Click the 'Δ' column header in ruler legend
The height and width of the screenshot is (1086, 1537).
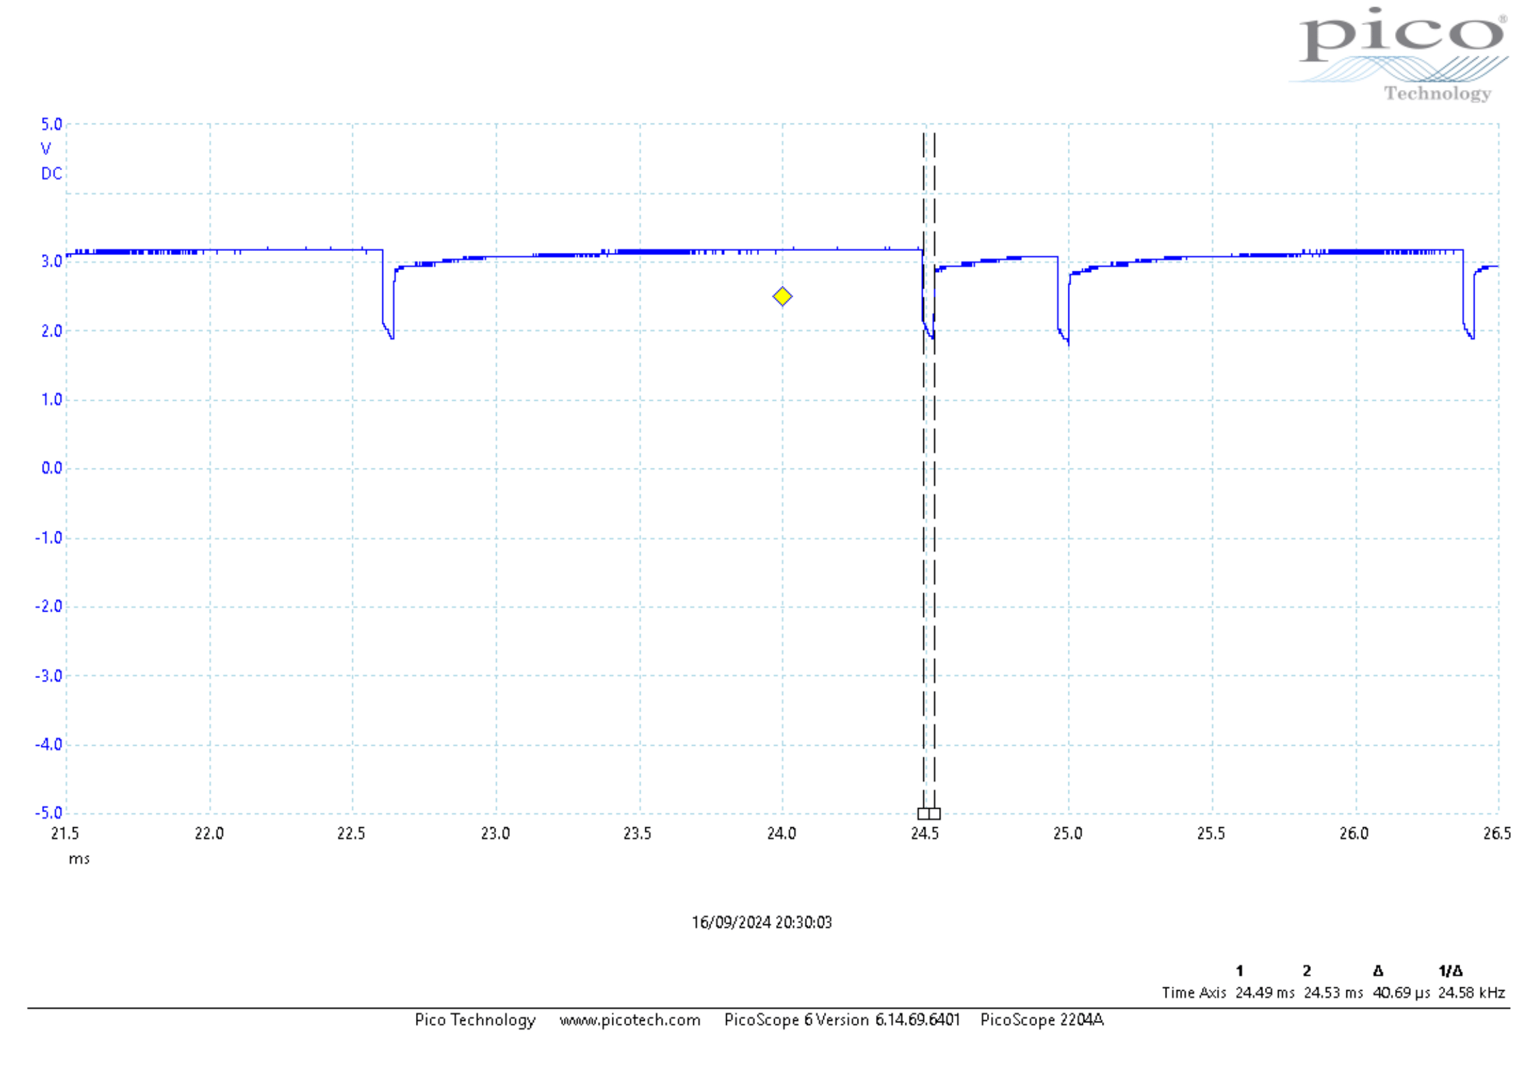coord(1379,971)
